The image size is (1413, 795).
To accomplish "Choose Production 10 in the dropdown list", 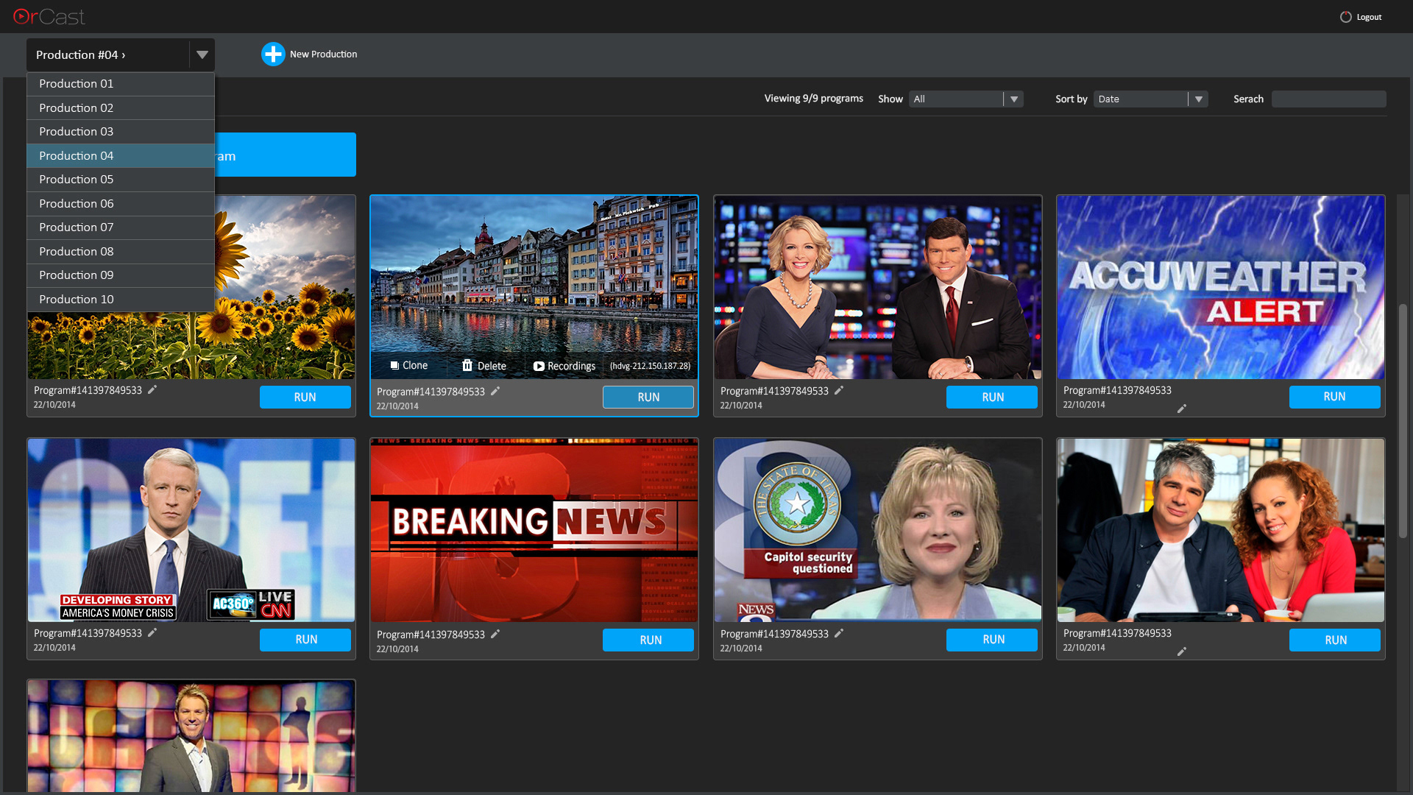I will [77, 300].
